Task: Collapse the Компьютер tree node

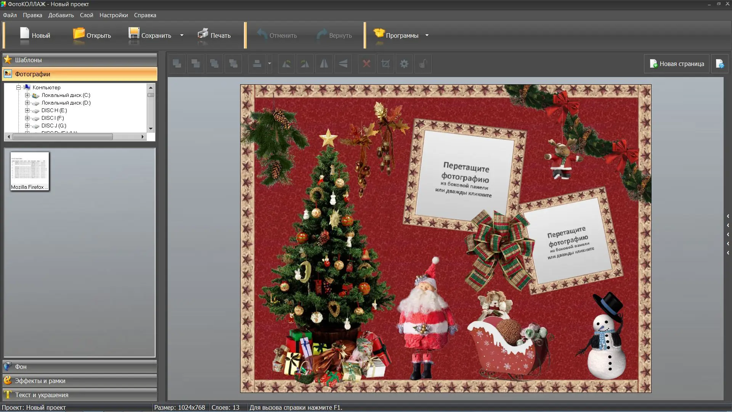Action: tap(18, 87)
